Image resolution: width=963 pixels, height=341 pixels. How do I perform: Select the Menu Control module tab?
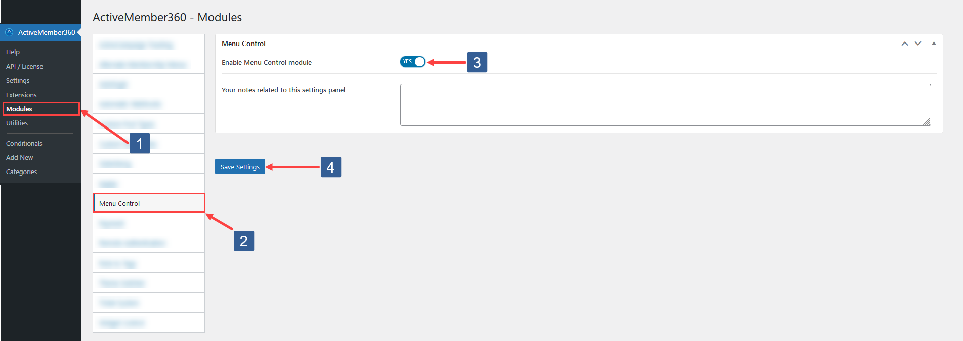148,203
